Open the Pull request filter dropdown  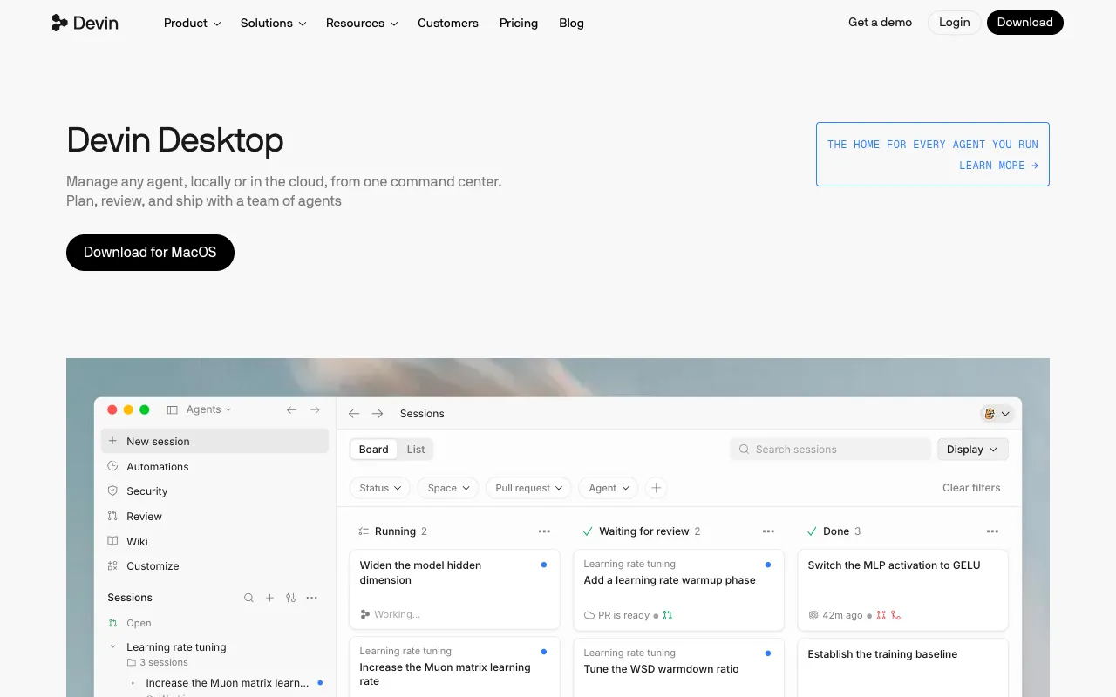528,488
